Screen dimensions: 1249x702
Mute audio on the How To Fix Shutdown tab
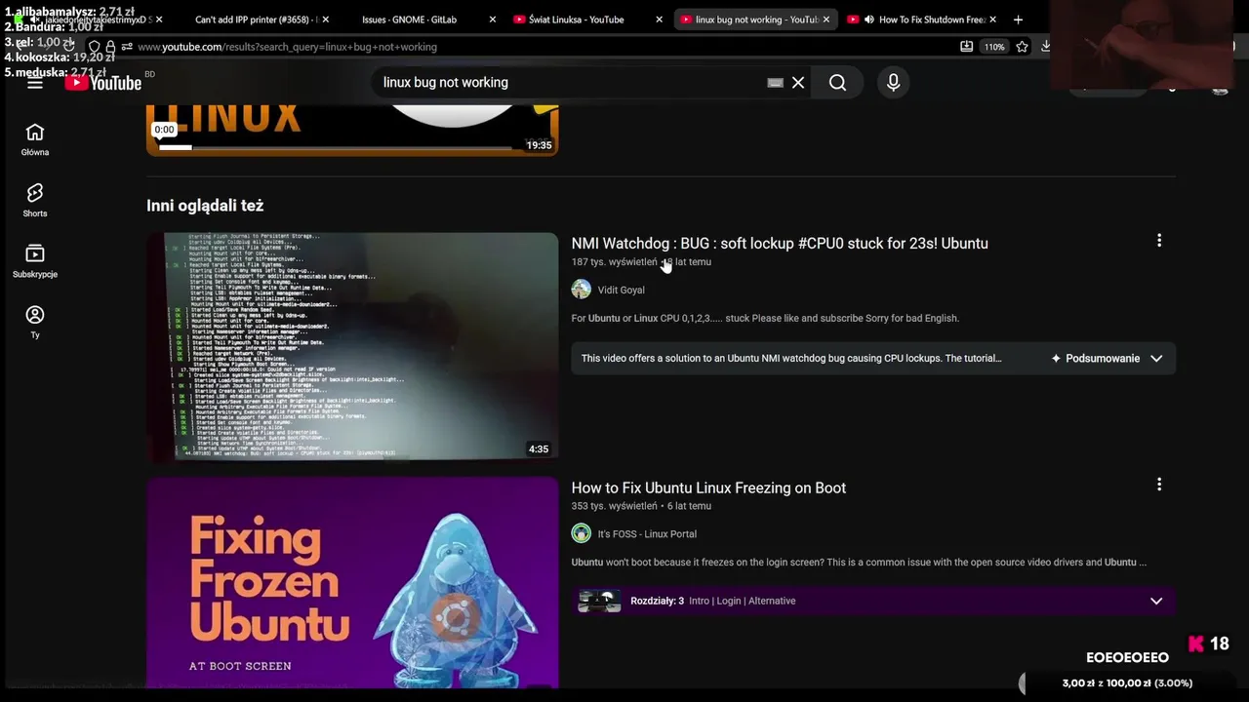(x=868, y=19)
